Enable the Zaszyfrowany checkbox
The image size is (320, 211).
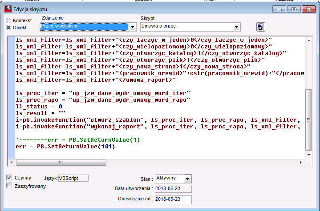click(9, 186)
